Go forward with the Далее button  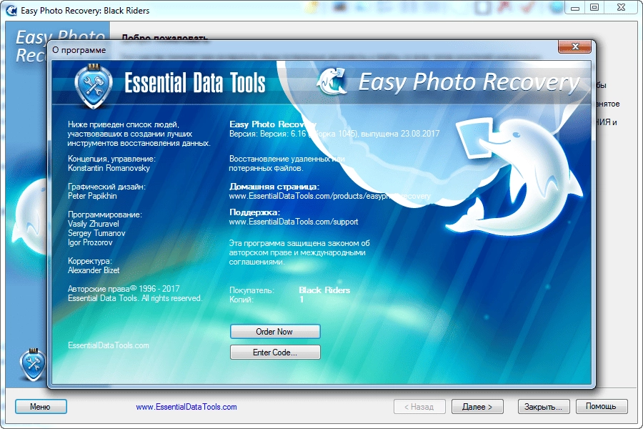pos(477,406)
